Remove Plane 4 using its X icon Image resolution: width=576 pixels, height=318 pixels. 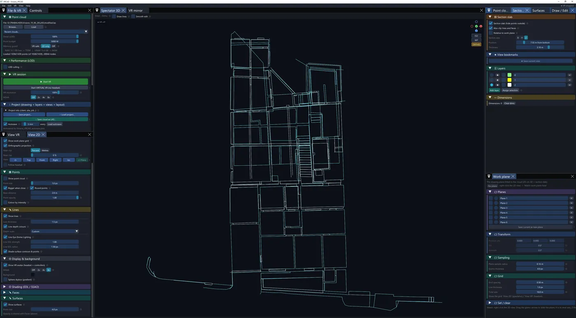pos(571,213)
